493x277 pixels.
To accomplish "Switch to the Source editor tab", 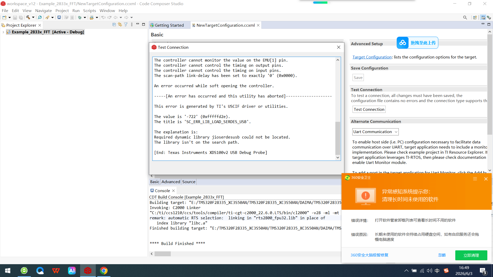I will tap(189, 182).
